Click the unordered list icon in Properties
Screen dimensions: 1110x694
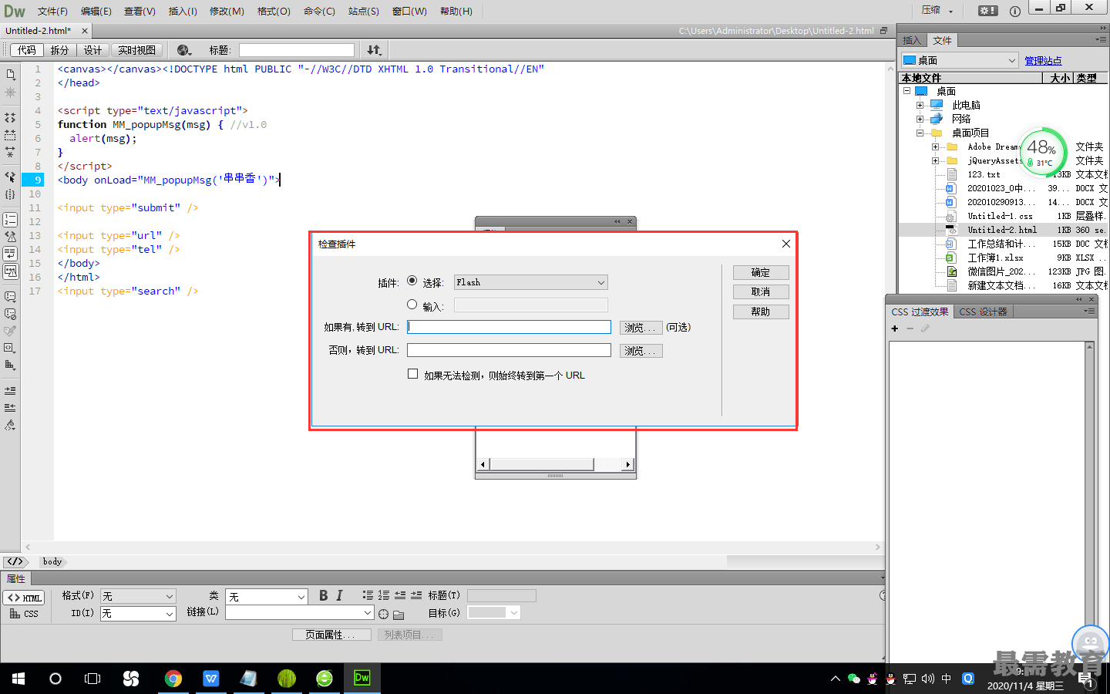click(x=368, y=595)
